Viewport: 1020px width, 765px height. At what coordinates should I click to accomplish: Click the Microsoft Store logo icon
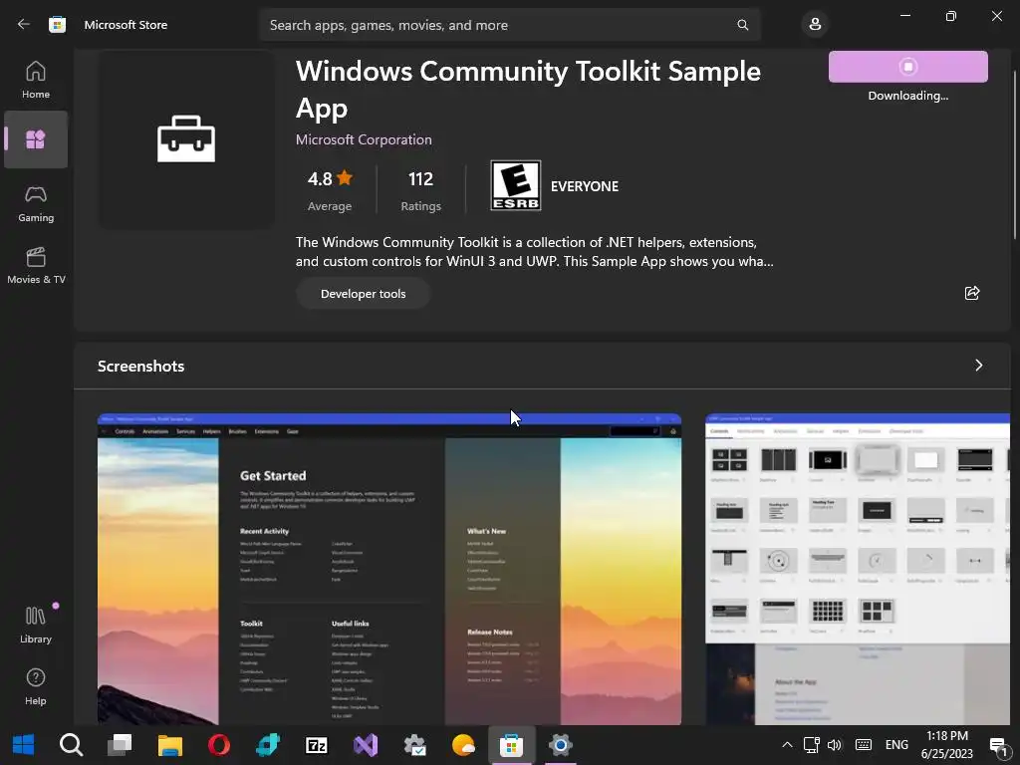[57, 25]
